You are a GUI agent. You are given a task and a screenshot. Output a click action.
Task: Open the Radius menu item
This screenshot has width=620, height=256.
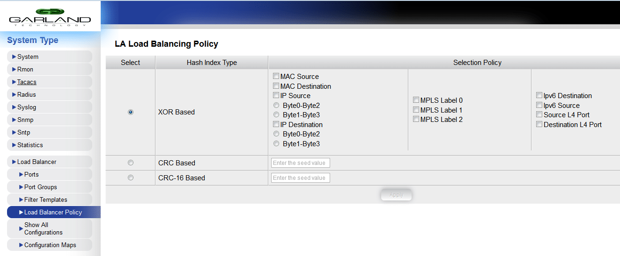click(49, 94)
